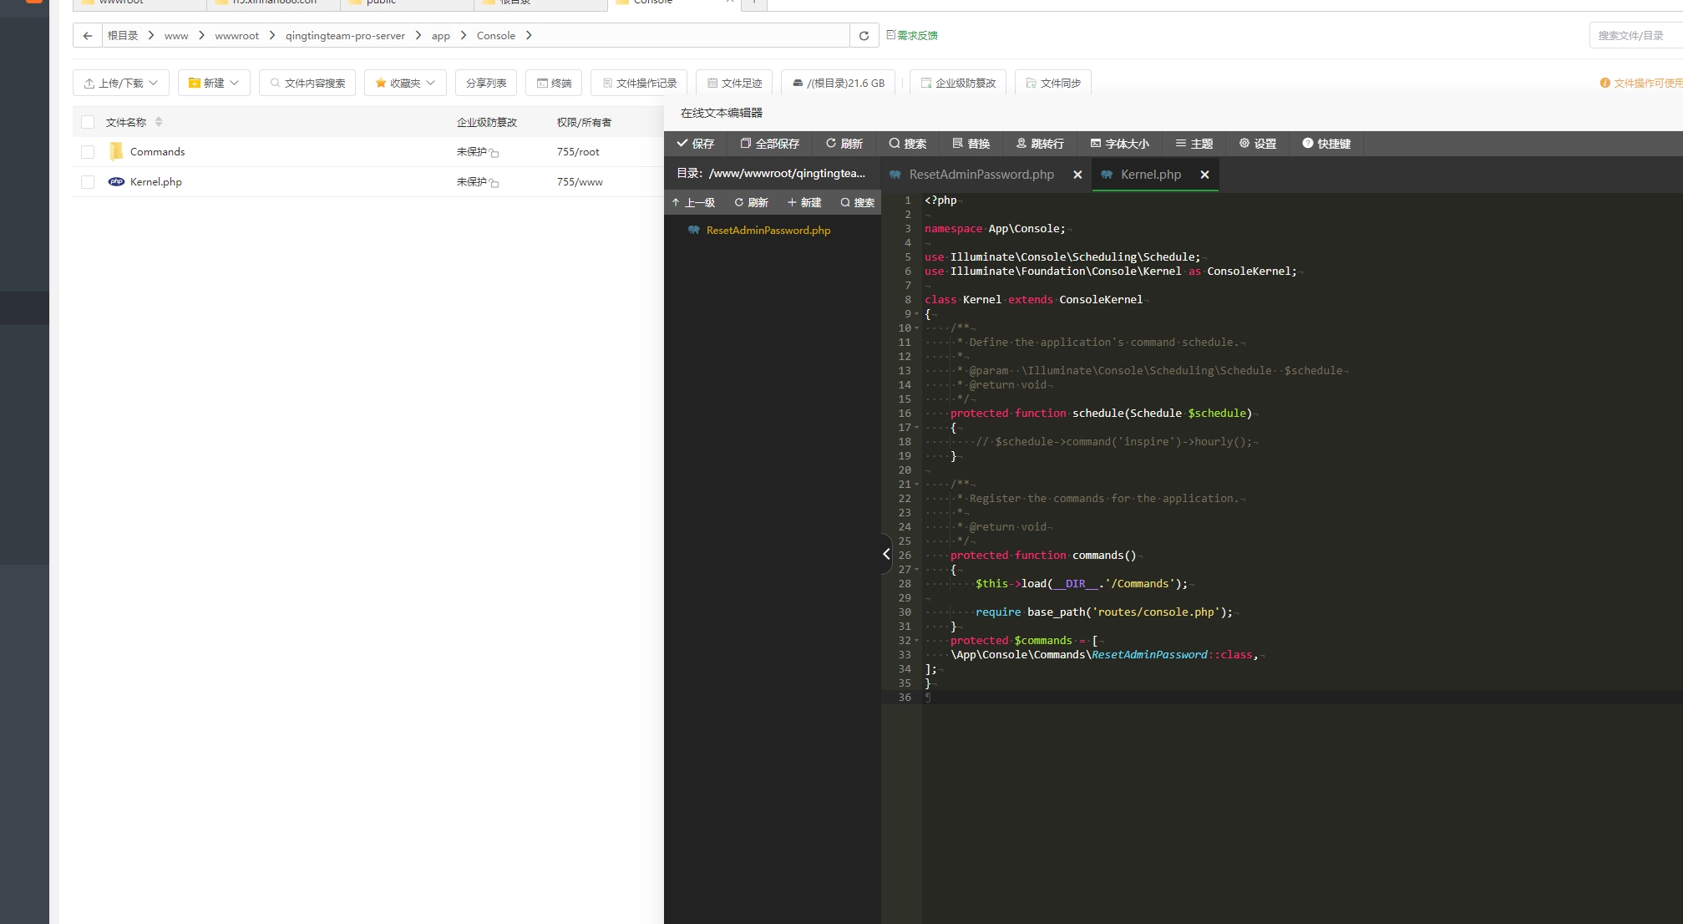Refresh the editor file tree with 刷新
The image size is (1683, 924).
(751, 202)
